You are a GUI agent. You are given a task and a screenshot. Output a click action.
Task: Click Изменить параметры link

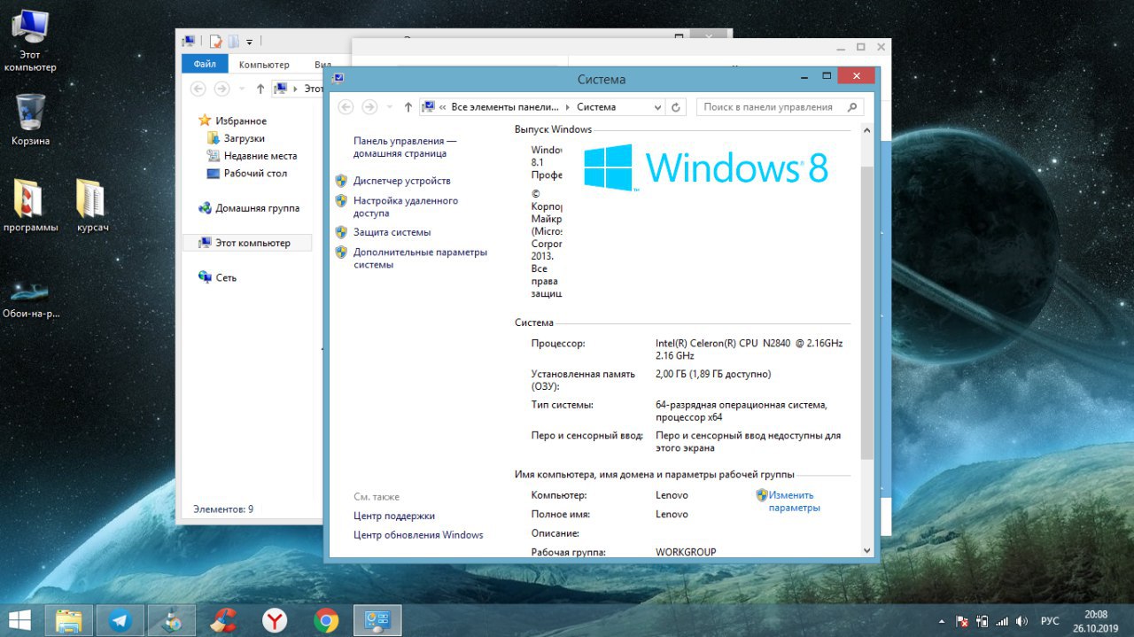794,501
